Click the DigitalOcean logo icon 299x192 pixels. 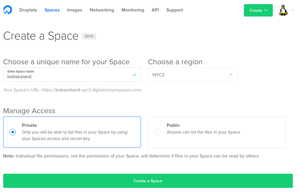pos(8,10)
